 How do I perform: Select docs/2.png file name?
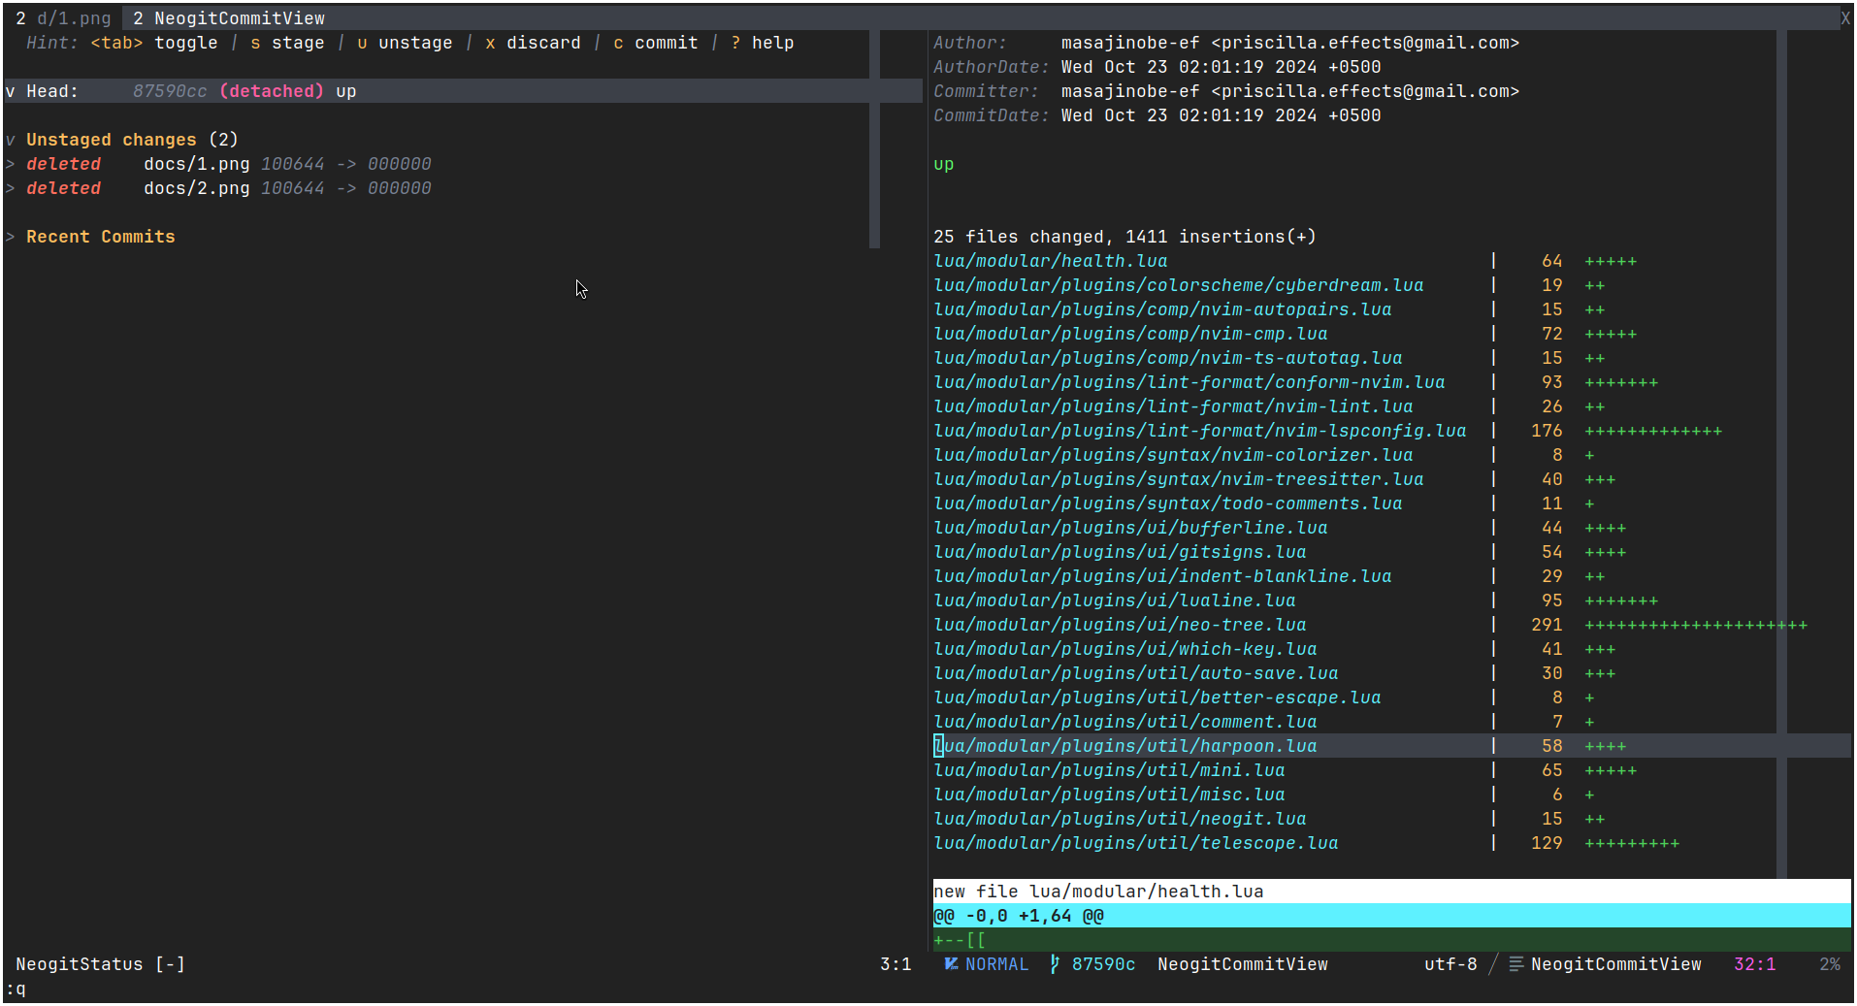(x=197, y=188)
